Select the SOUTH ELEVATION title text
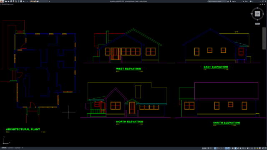Screen dimensions: 267x150 227,122
